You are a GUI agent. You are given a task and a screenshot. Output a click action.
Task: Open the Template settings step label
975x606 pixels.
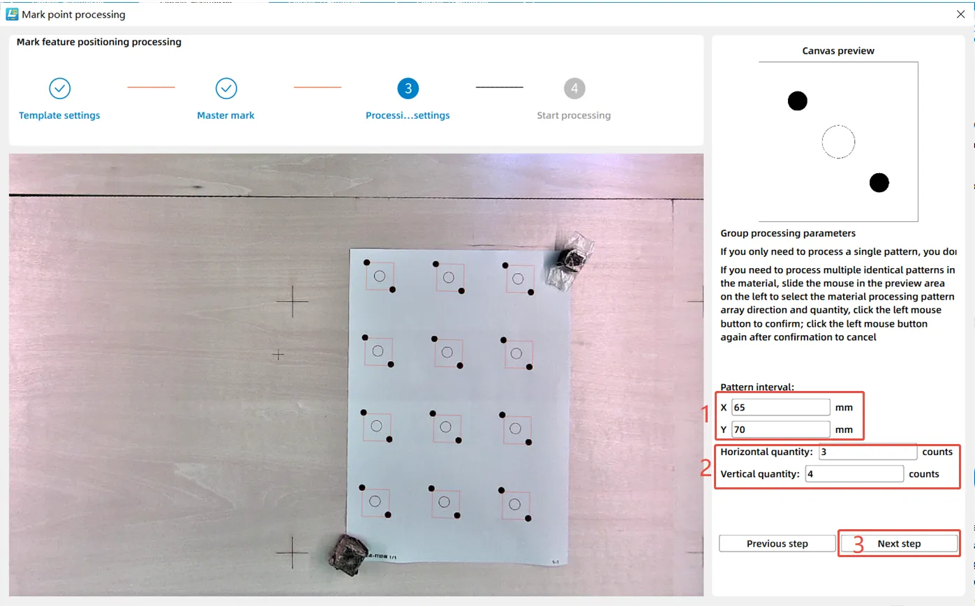[x=59, y=115]
